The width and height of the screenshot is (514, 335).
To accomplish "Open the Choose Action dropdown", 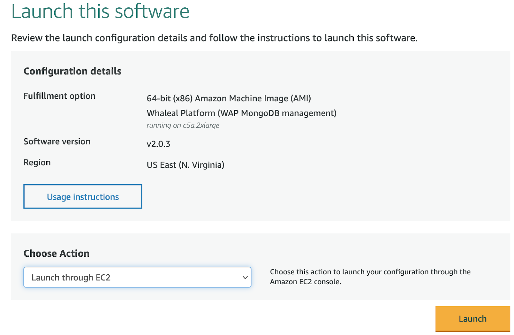I will [x=137, y=277].
